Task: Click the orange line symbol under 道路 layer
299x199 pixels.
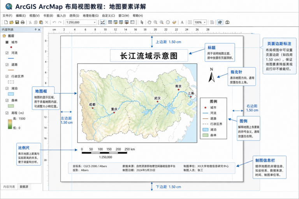Action: [x=11, y=70]
